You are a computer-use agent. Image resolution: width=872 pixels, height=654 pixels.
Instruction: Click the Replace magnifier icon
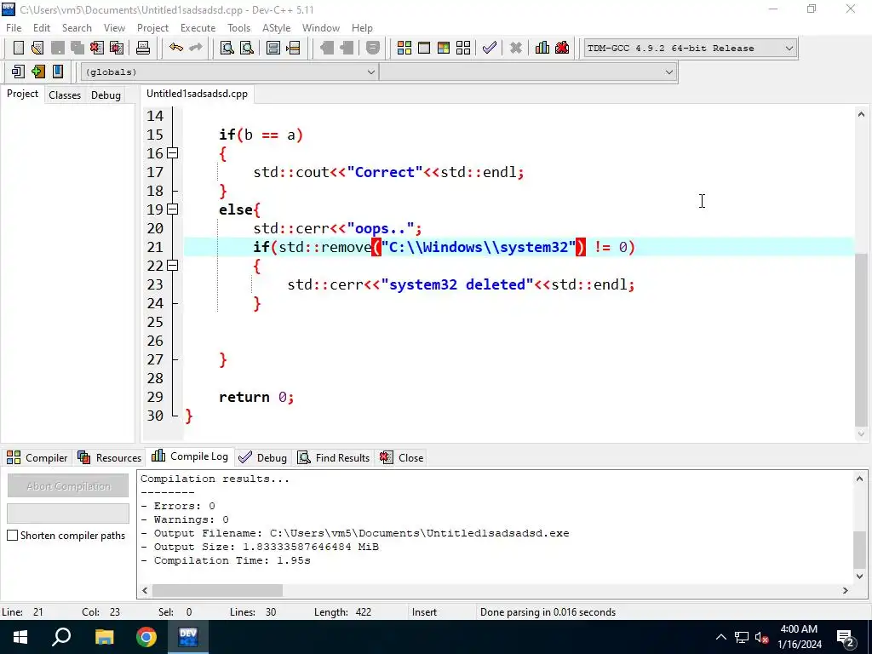click(246, 48)
